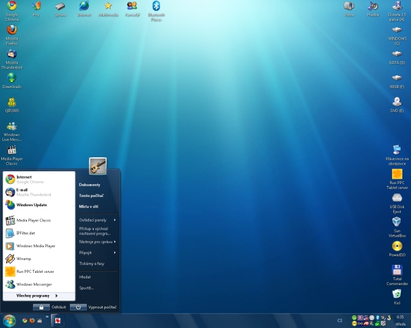Click the user account guitar picture
411x328 pixels.
coord(98,166)
